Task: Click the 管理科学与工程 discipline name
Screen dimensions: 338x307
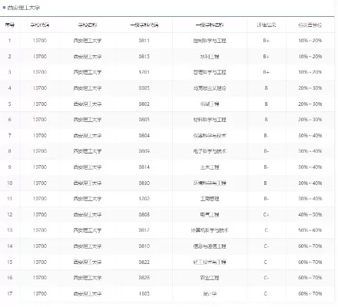Action: point(210,72)
